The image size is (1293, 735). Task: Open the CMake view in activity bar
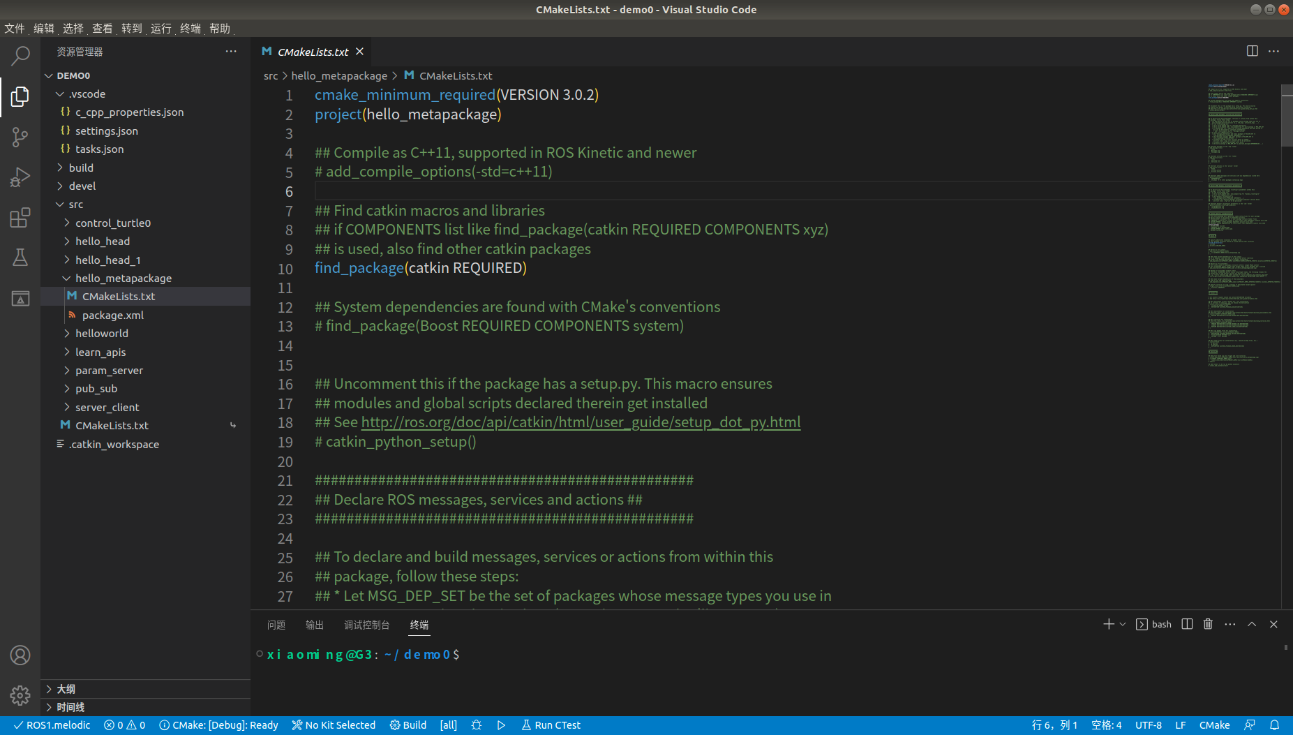(x=20, y=299)
